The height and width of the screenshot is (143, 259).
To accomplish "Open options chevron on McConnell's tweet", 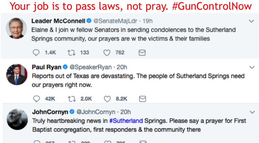I will point(251,21).
